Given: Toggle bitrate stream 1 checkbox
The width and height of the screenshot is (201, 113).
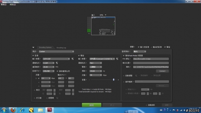Looking at the screenshot, I should pyautogui.click(x=39, y=78).
